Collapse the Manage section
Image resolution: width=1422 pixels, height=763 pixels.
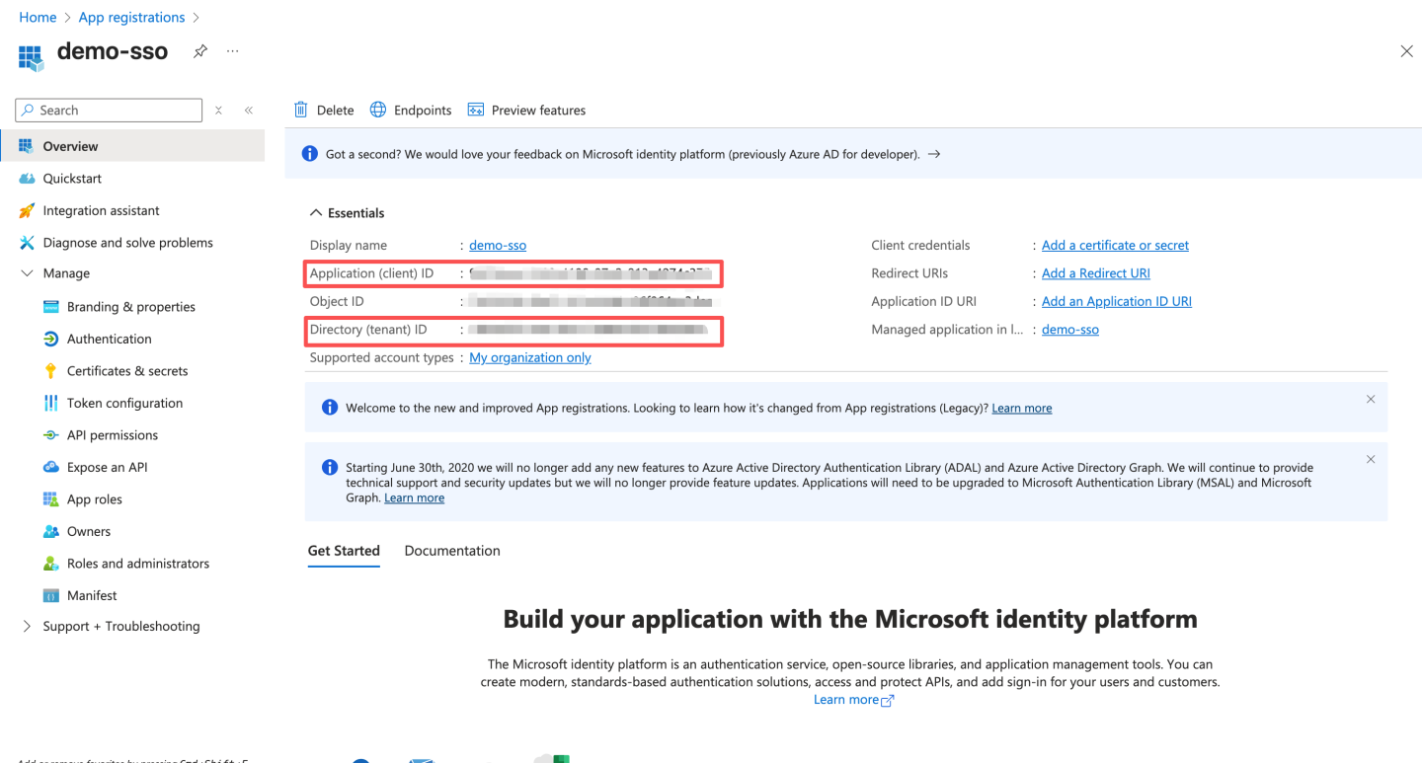[x=27, y=273]
